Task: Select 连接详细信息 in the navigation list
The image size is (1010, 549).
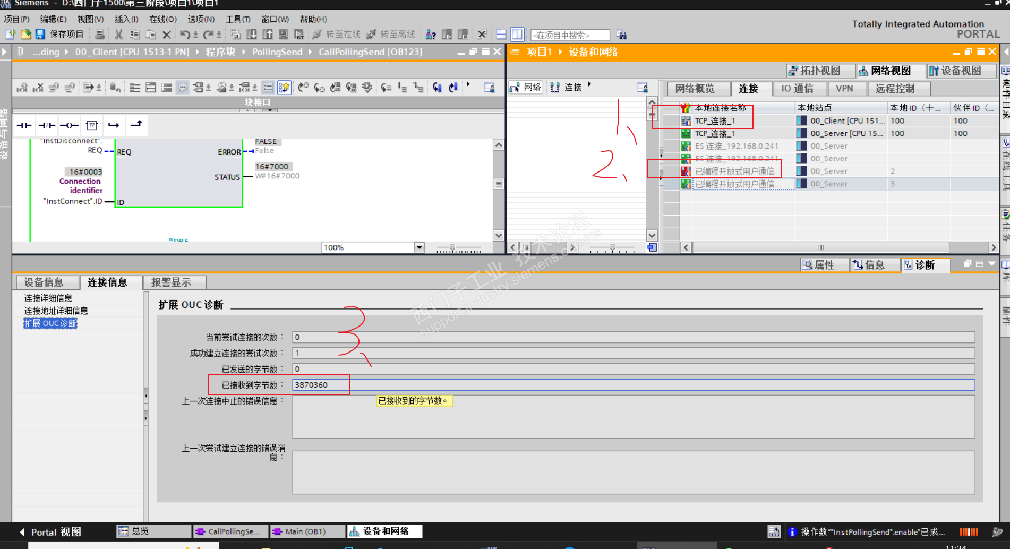Action: coord(48,298)
